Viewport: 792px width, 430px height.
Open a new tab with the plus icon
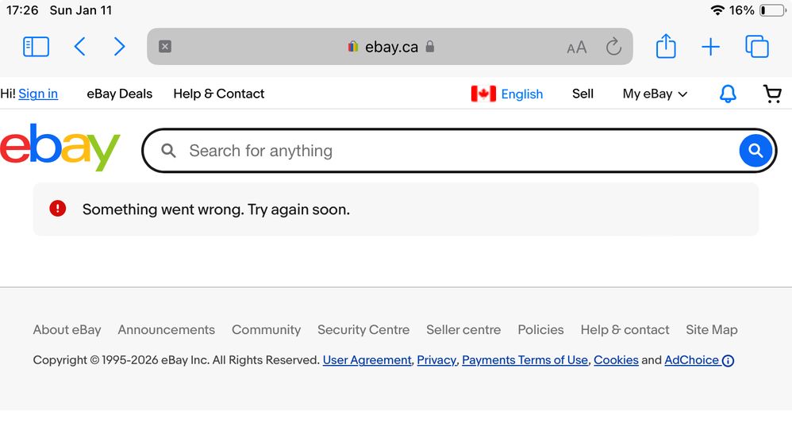coord(710,47)
